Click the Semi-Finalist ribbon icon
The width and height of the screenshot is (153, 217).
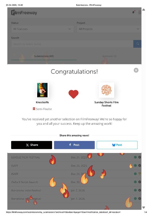click(34, 109)
